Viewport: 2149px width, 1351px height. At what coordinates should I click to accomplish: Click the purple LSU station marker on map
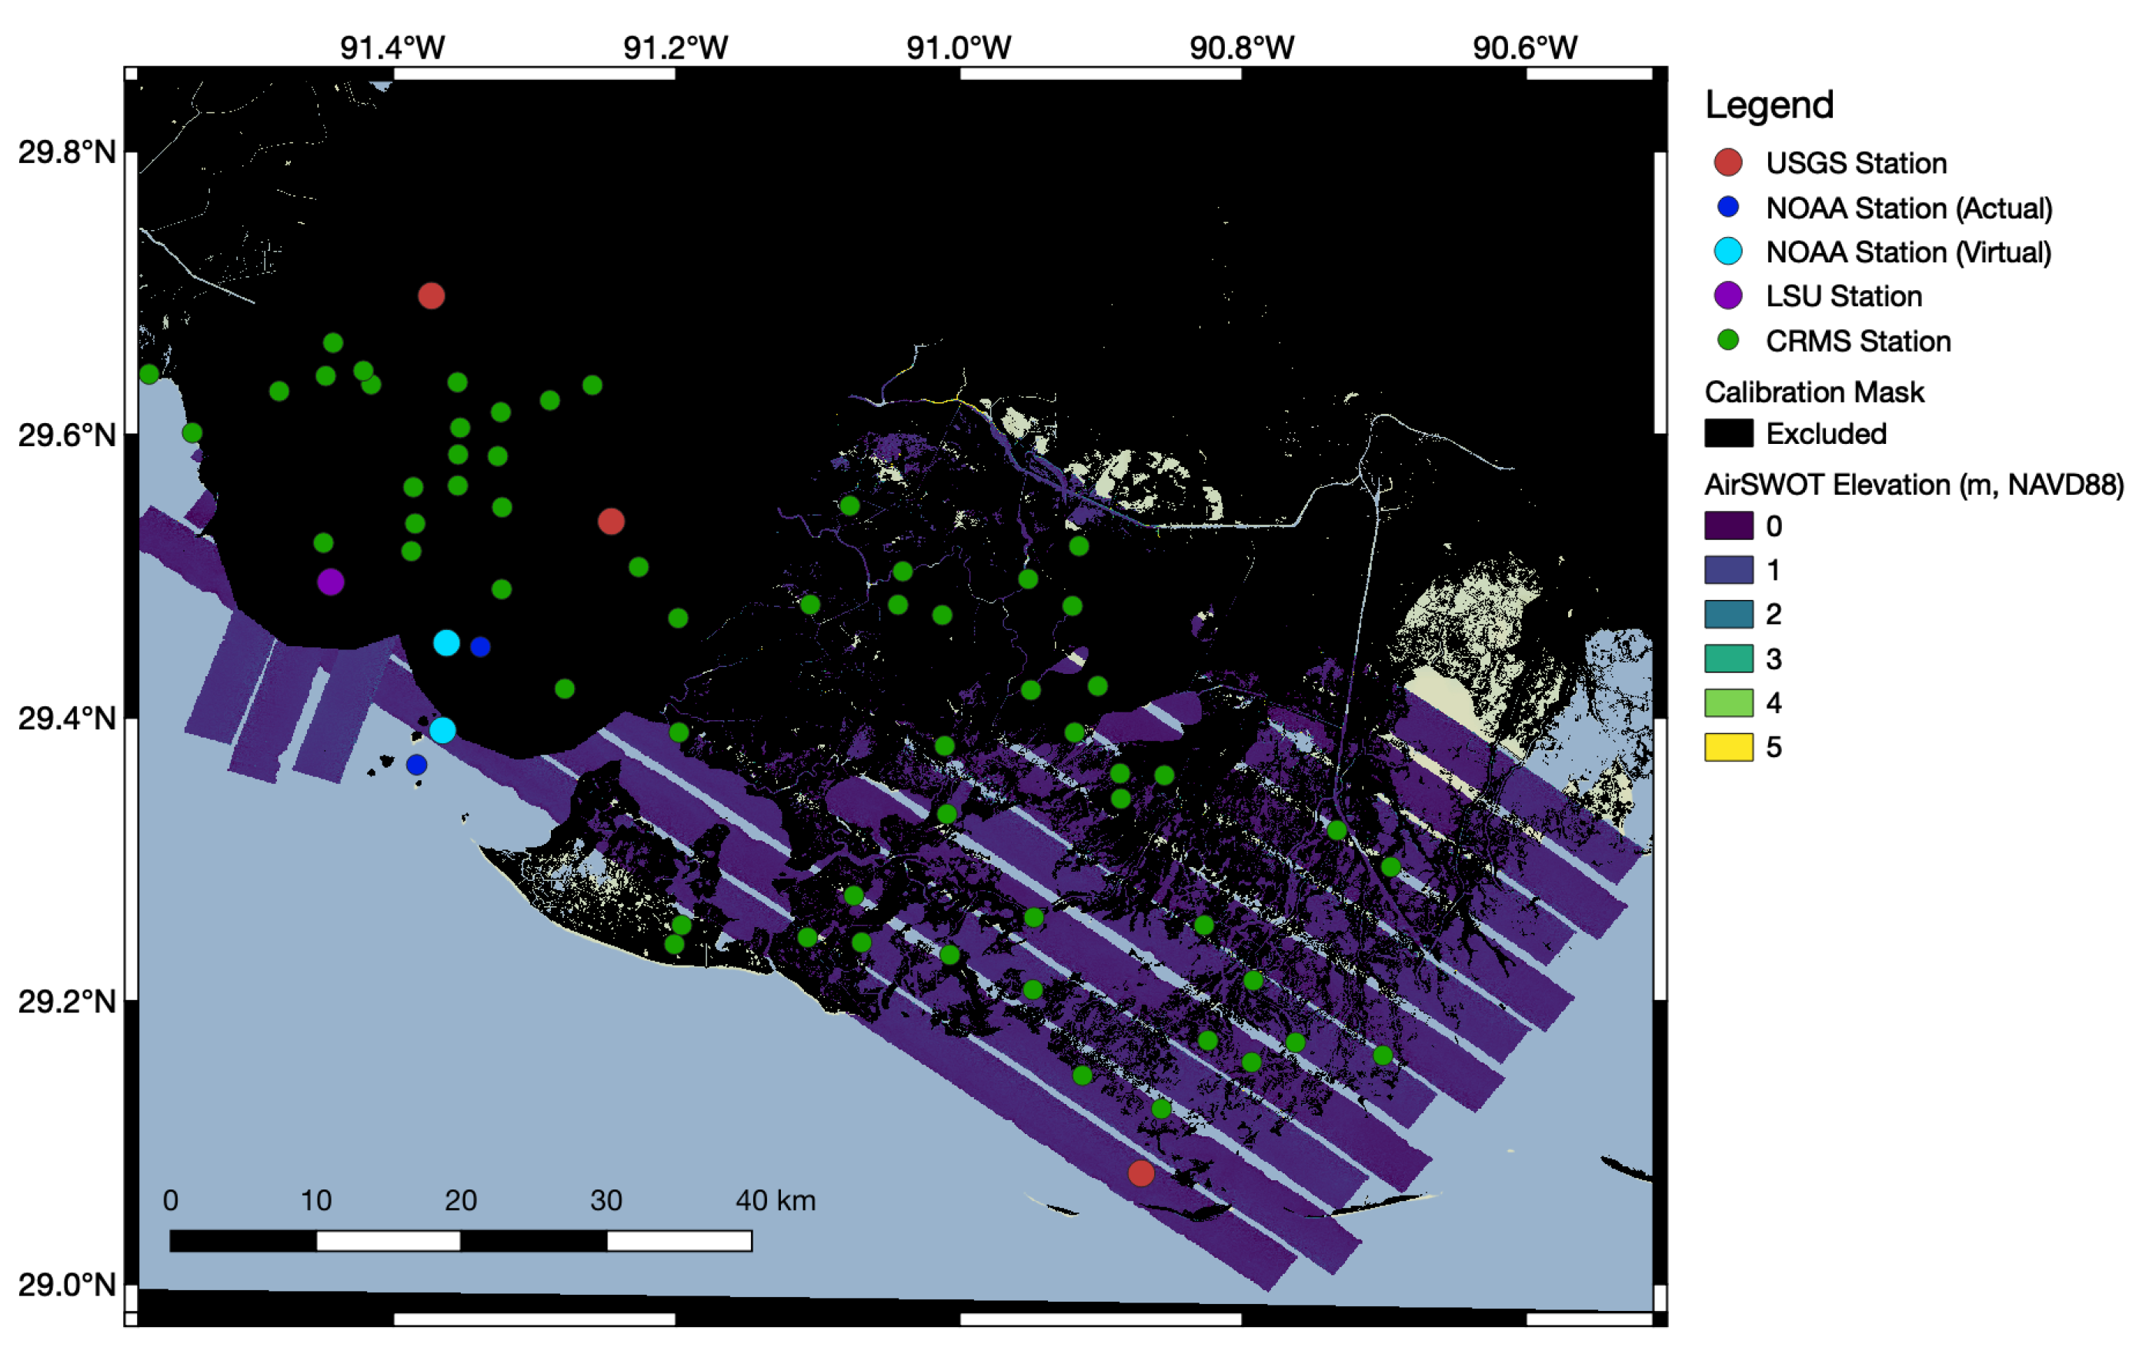point(330,582)
